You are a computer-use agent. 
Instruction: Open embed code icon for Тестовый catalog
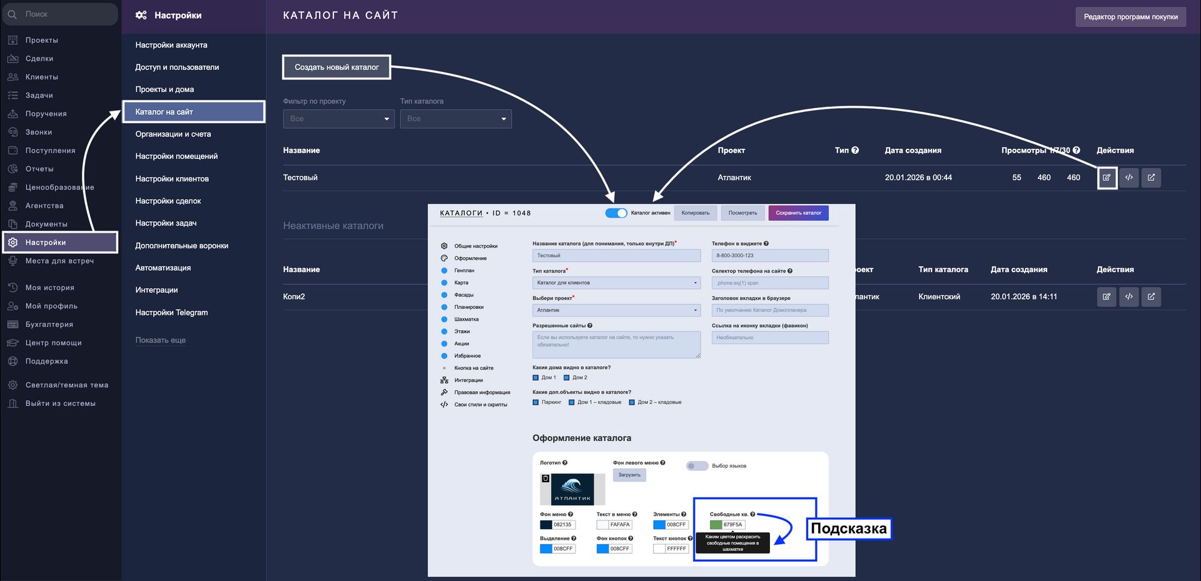[x=1128, y=178]
